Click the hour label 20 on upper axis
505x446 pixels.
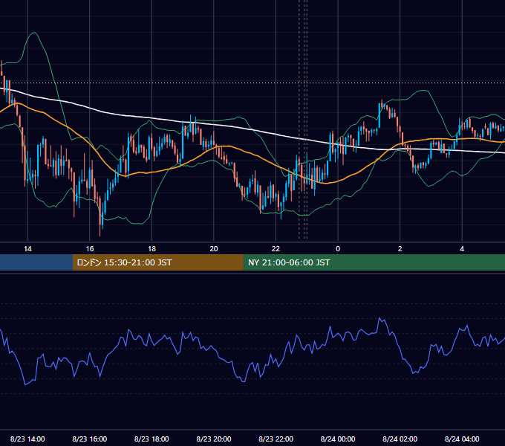[214, 249]
